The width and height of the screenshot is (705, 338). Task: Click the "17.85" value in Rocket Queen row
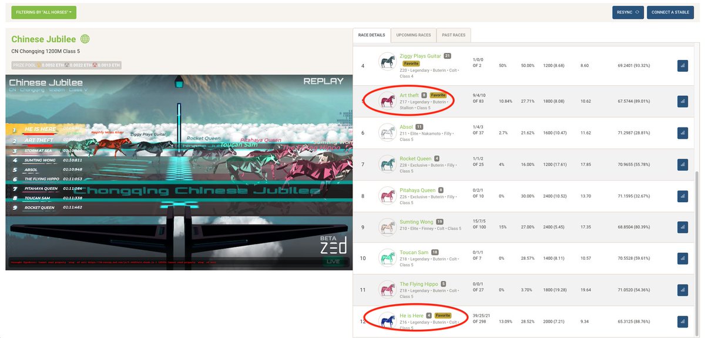point(586,165)
